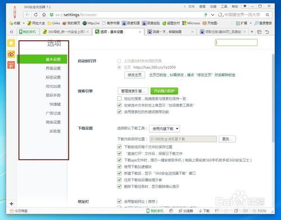This screenshot has height=220, width=281.
Task: Expand the title bar menu chevron
Action: pyautogui.click(x=184, y=7)
